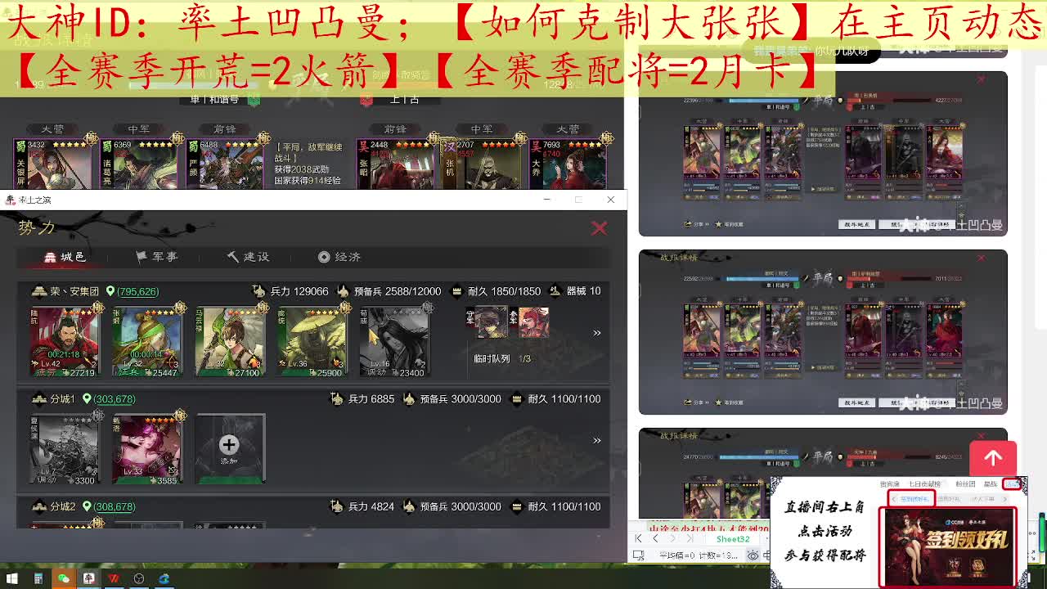1047x589 pixels.
Task: Select hero card 庞统 Lv.36
Action: [312, 341]
